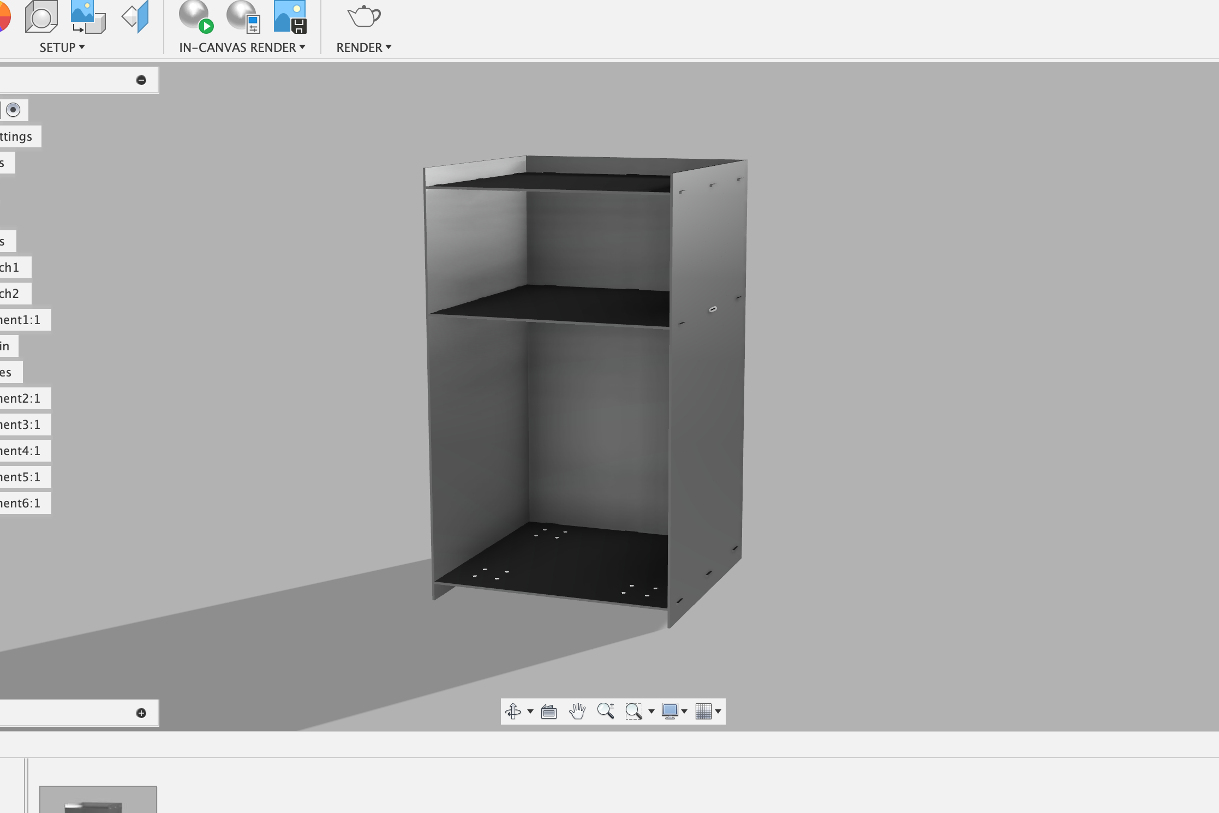Image resolution: width=1219 pixels, height=813 pixels.
Task: Click the rendered image thumbnail in gallery
Action: (98, 800)
